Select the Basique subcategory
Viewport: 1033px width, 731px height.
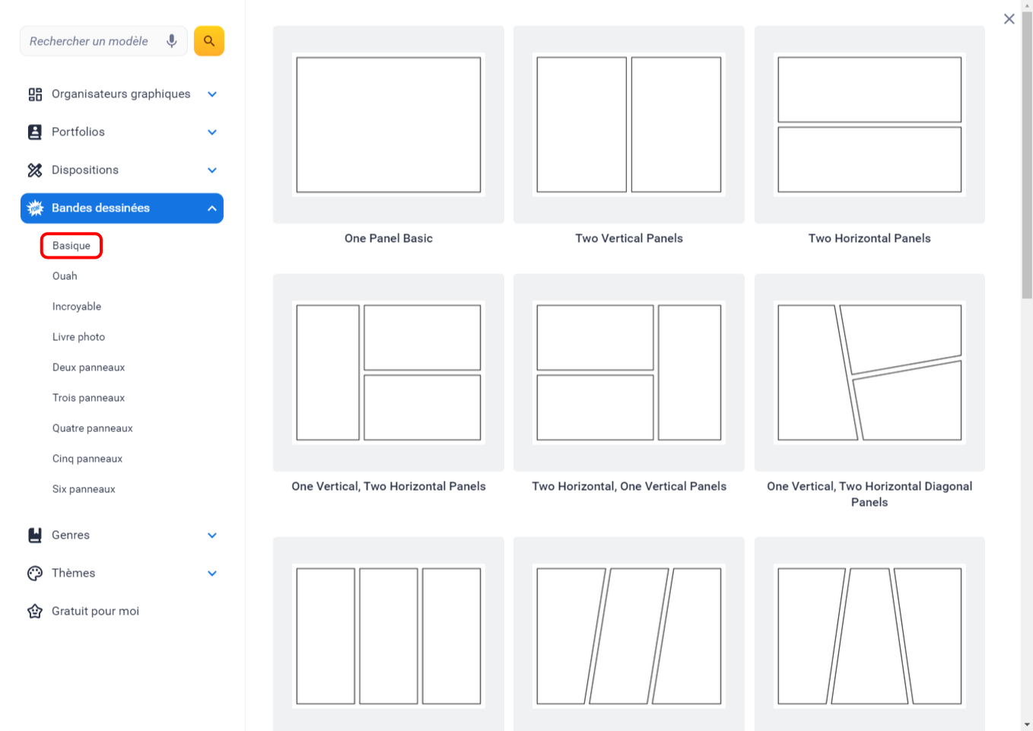72,246
